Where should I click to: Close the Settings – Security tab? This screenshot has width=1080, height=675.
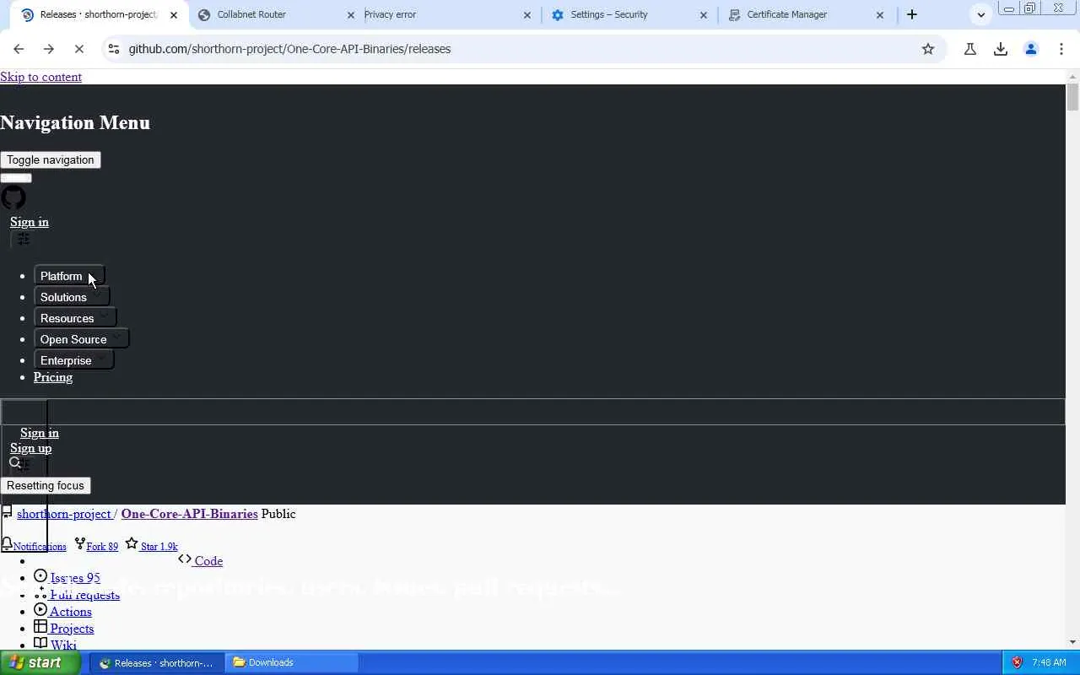click(704, 14)
